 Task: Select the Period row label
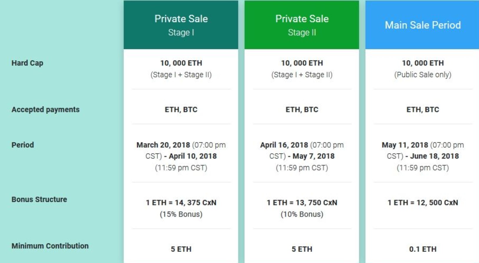(23, 145)
